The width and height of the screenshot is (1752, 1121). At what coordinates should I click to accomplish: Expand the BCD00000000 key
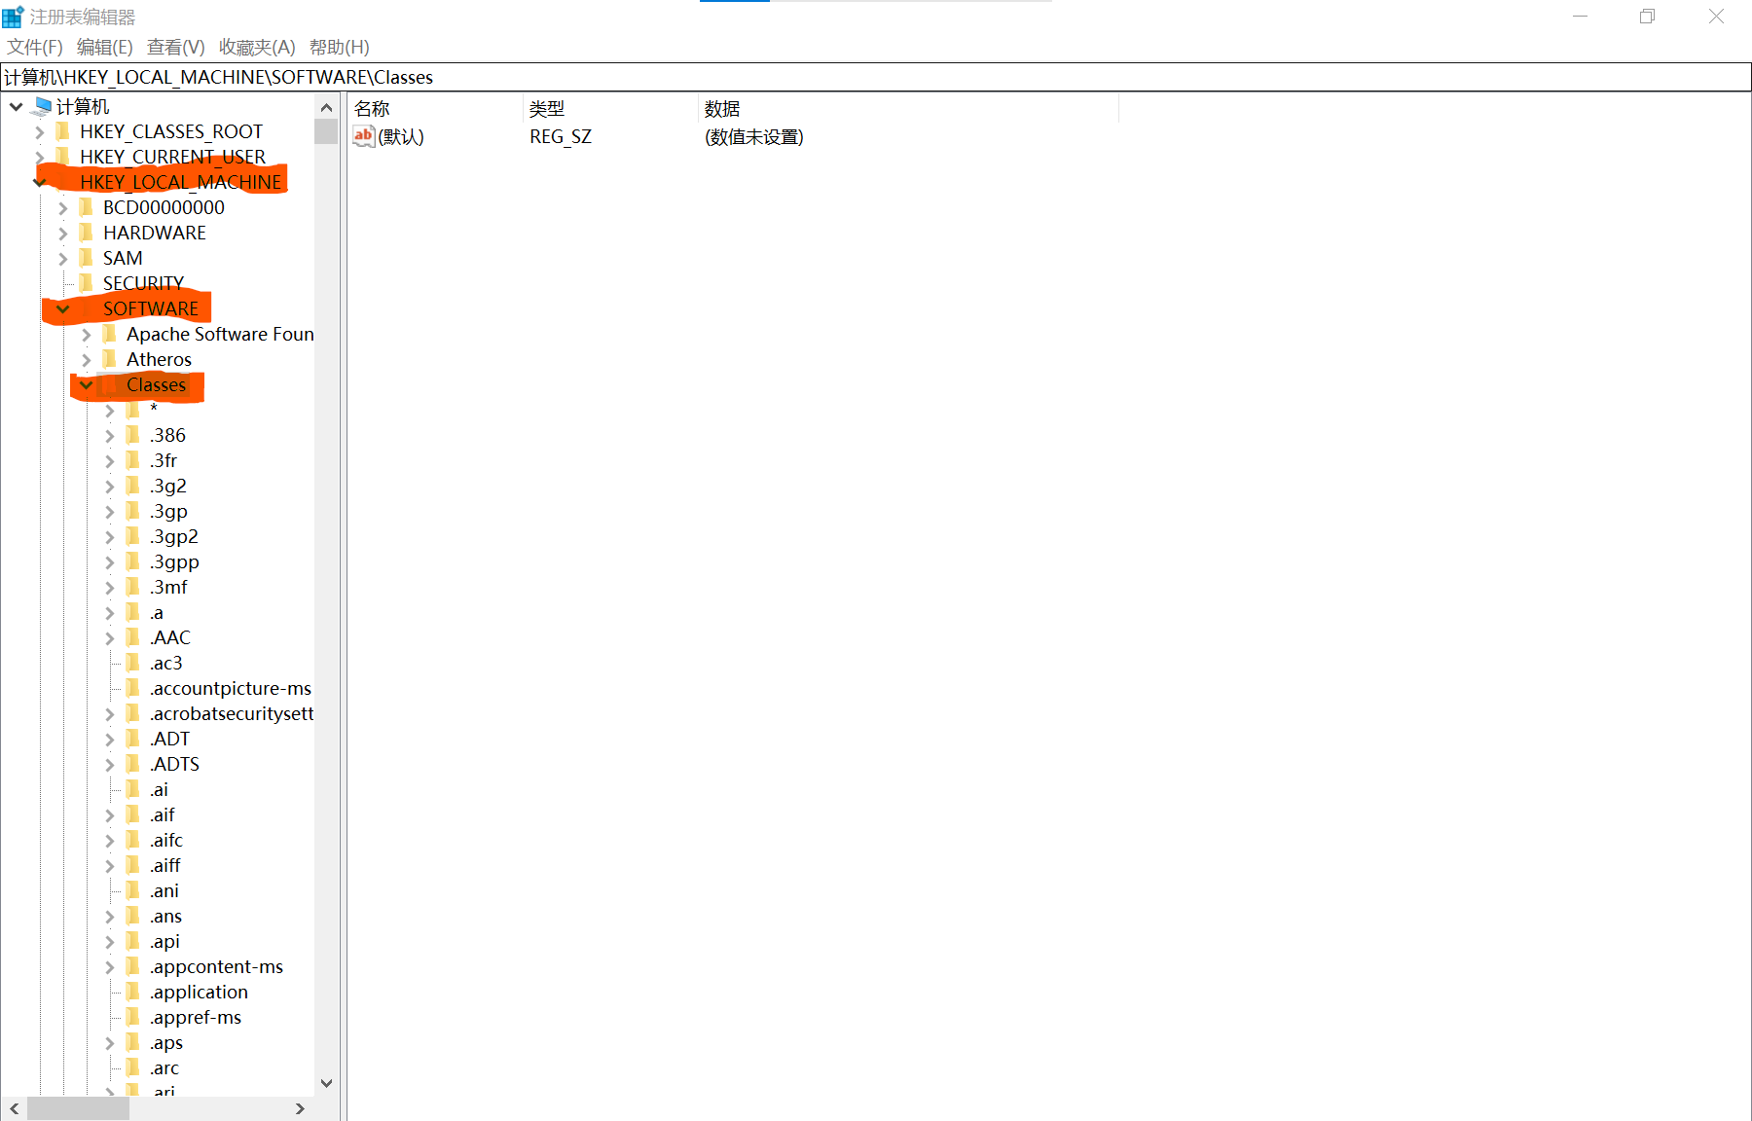click(63, 207)
